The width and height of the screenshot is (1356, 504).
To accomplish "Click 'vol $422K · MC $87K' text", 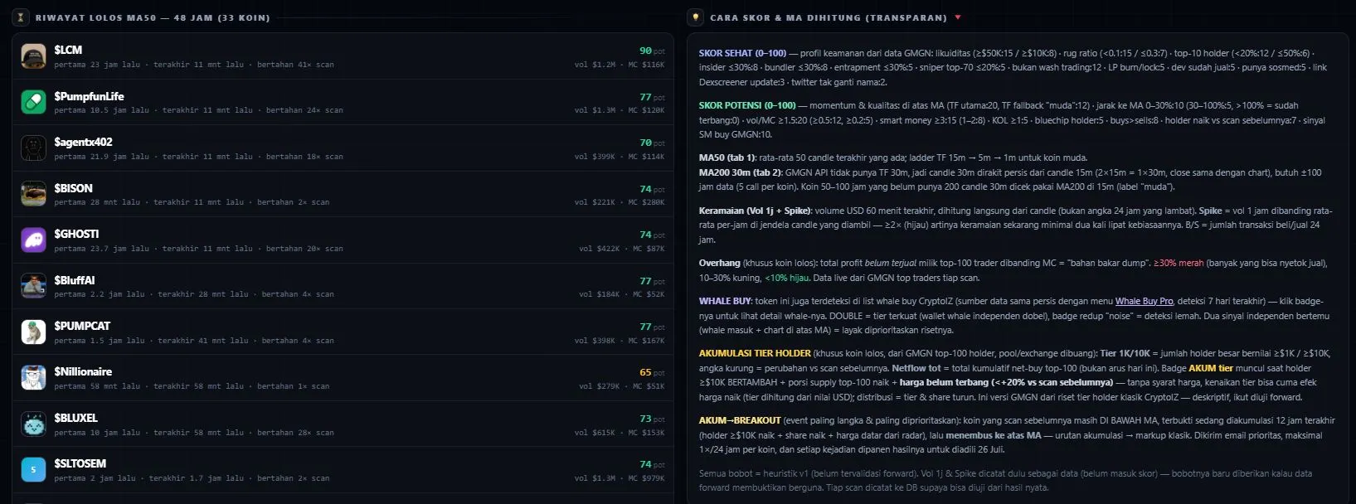I will (x=622, y=249).
